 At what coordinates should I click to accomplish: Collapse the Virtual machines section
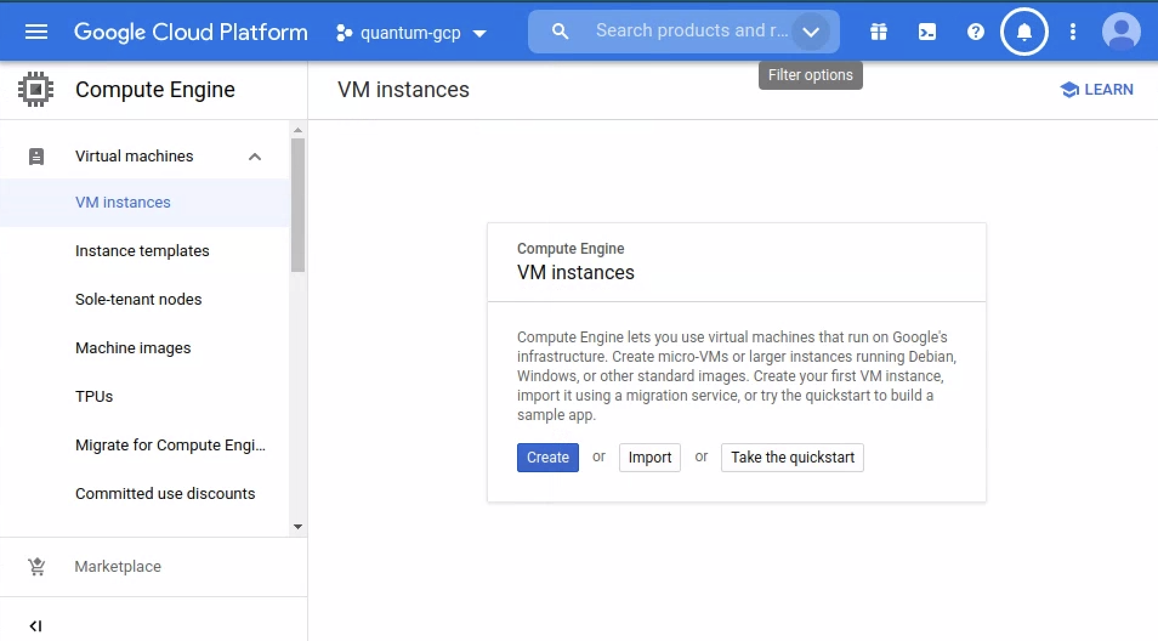click(254, 157)
